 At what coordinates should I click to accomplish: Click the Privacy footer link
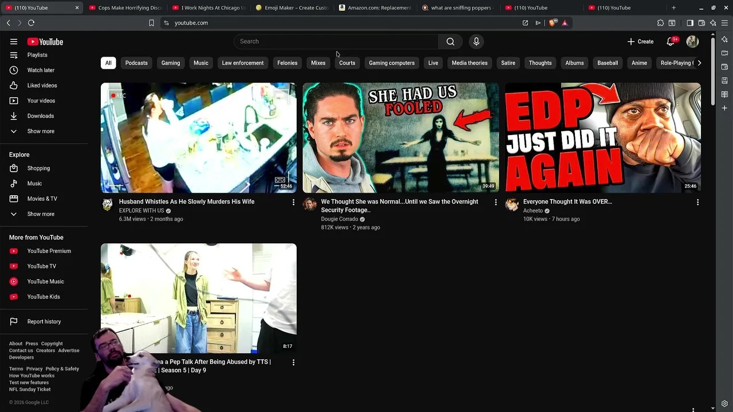(34, 369)
